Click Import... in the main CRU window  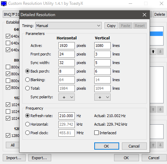pos(14,158)
